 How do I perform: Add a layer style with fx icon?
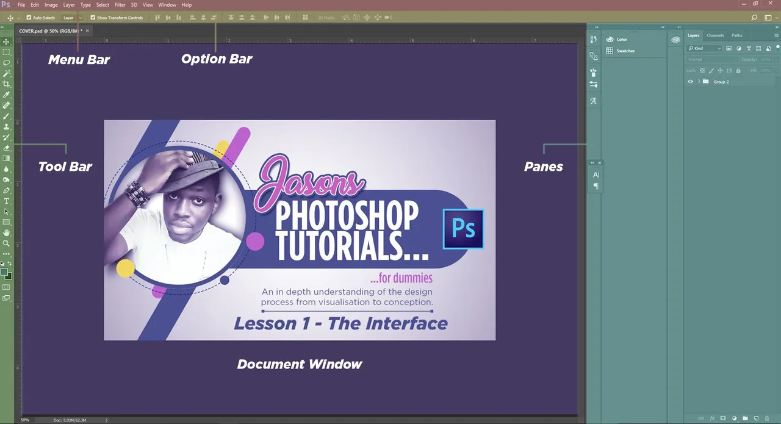(711, 419)
